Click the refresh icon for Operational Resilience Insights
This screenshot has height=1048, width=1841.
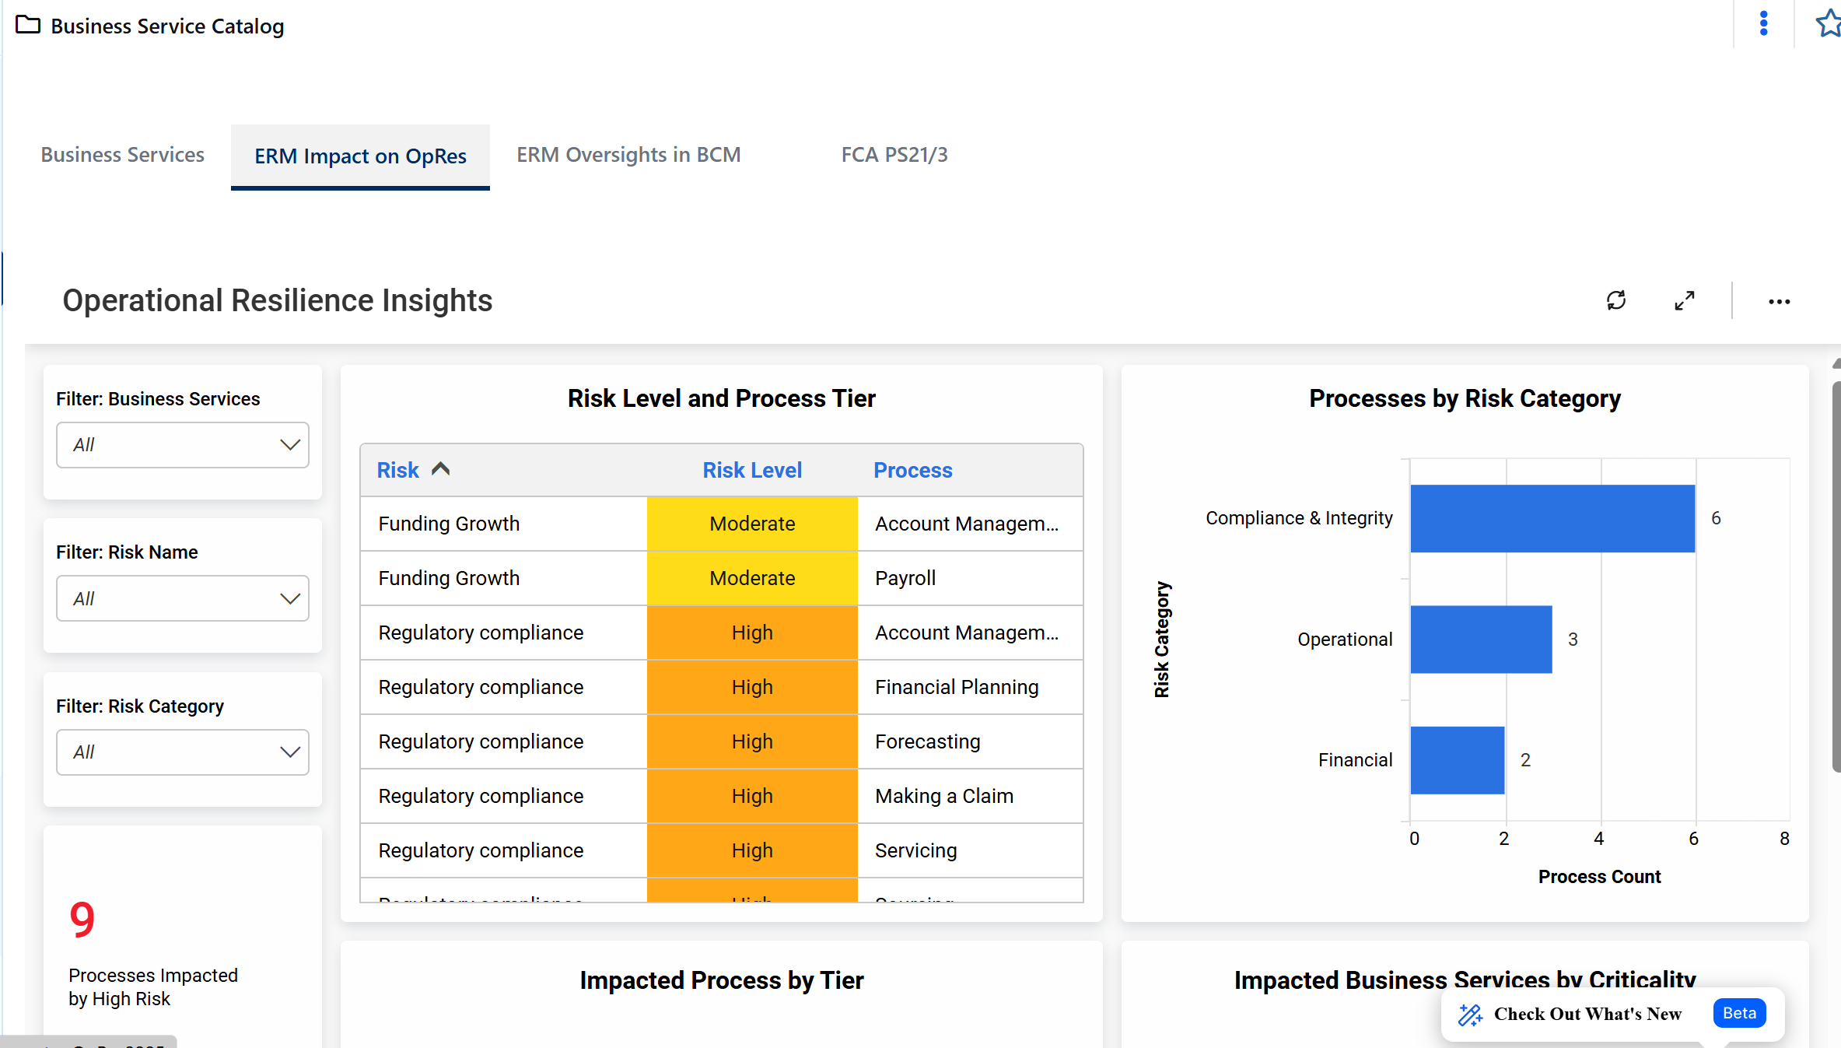(1615, 300)
